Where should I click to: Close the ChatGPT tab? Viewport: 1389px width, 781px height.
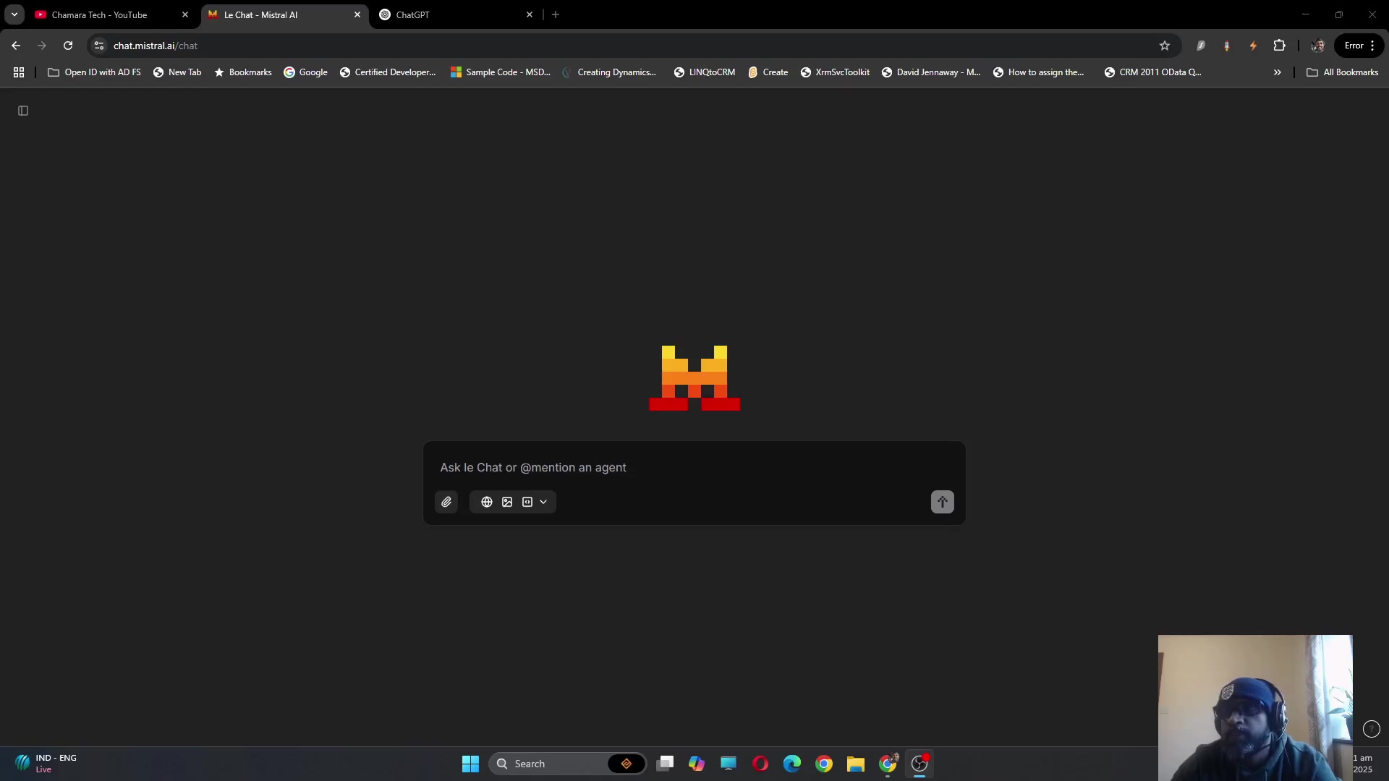pyautogui.click(x=530, y=14)
